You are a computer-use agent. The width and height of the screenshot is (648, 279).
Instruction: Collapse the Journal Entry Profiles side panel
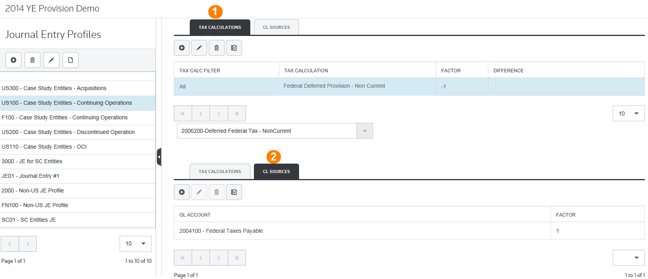tap(159, 157)
